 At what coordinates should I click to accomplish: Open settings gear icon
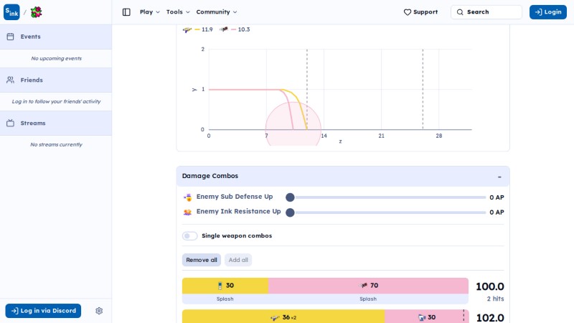pyautogui.click(x=99, y=311)
